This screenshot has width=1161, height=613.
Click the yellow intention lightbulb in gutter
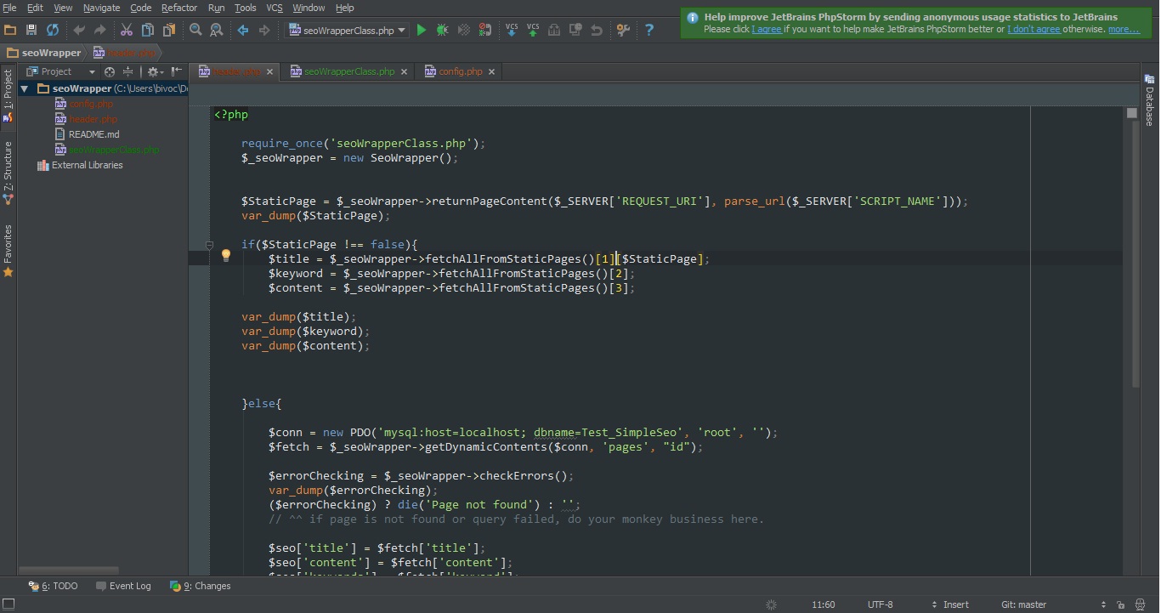coord(226,255)
